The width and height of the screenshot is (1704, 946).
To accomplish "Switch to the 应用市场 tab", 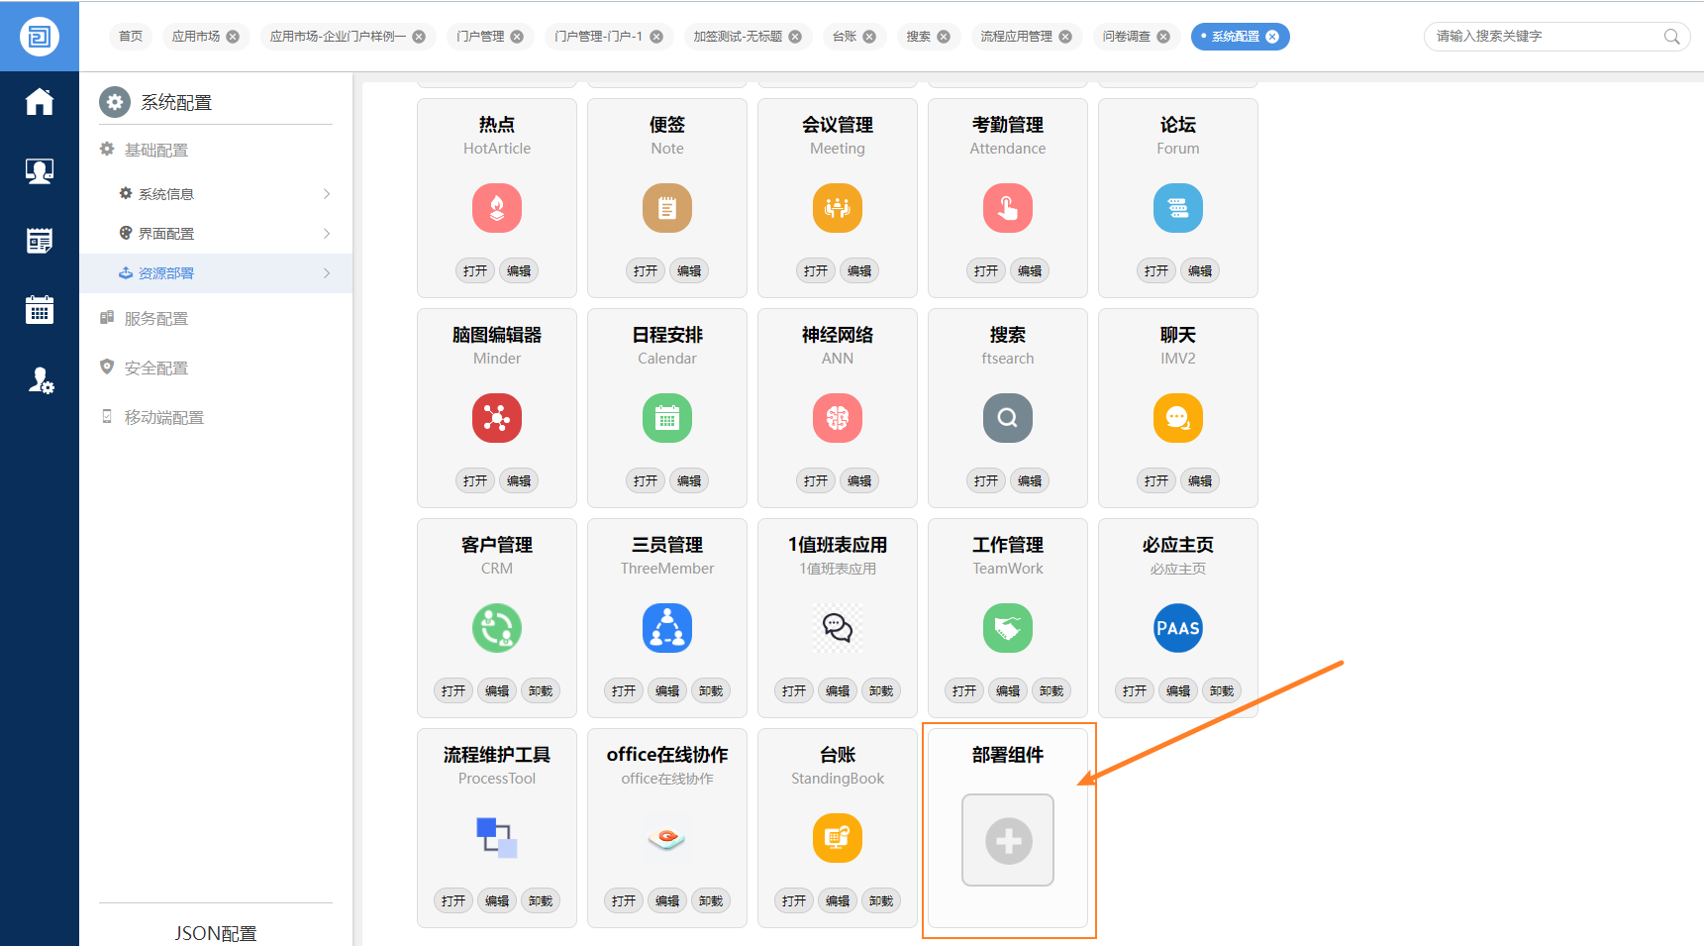I will click(x=196, y=37).
